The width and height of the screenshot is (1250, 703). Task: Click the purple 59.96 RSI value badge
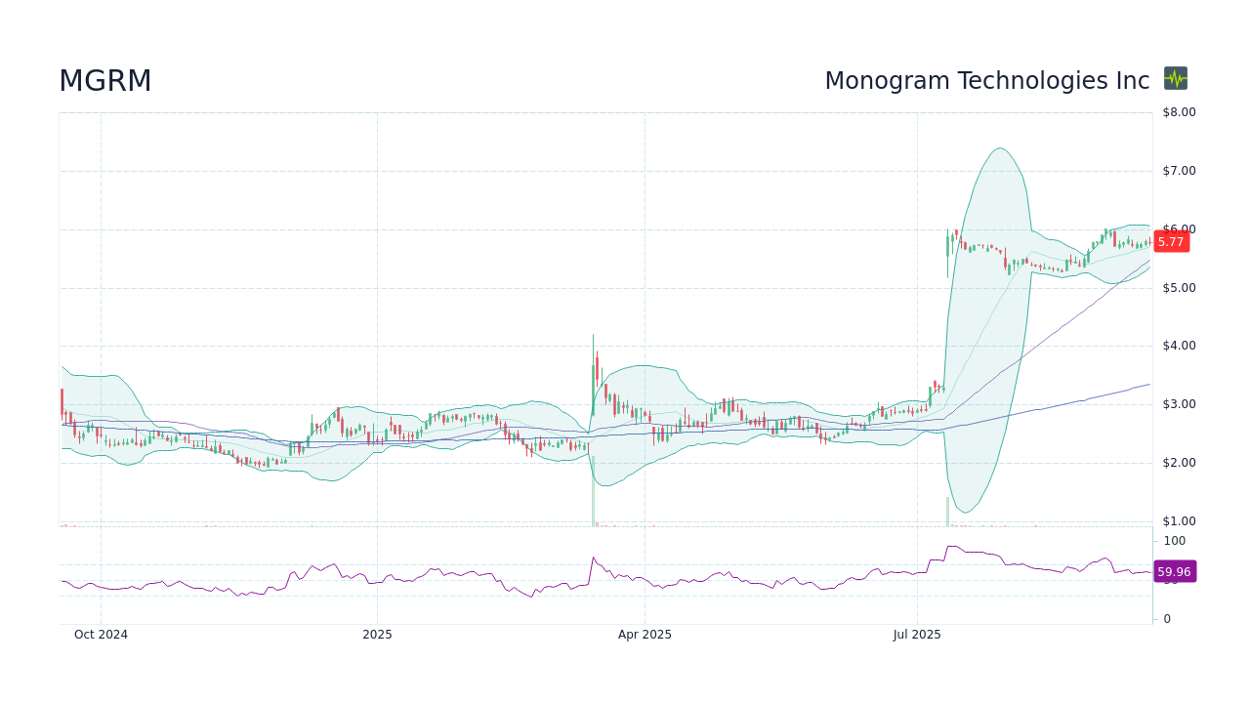(x=1175, y=571)
